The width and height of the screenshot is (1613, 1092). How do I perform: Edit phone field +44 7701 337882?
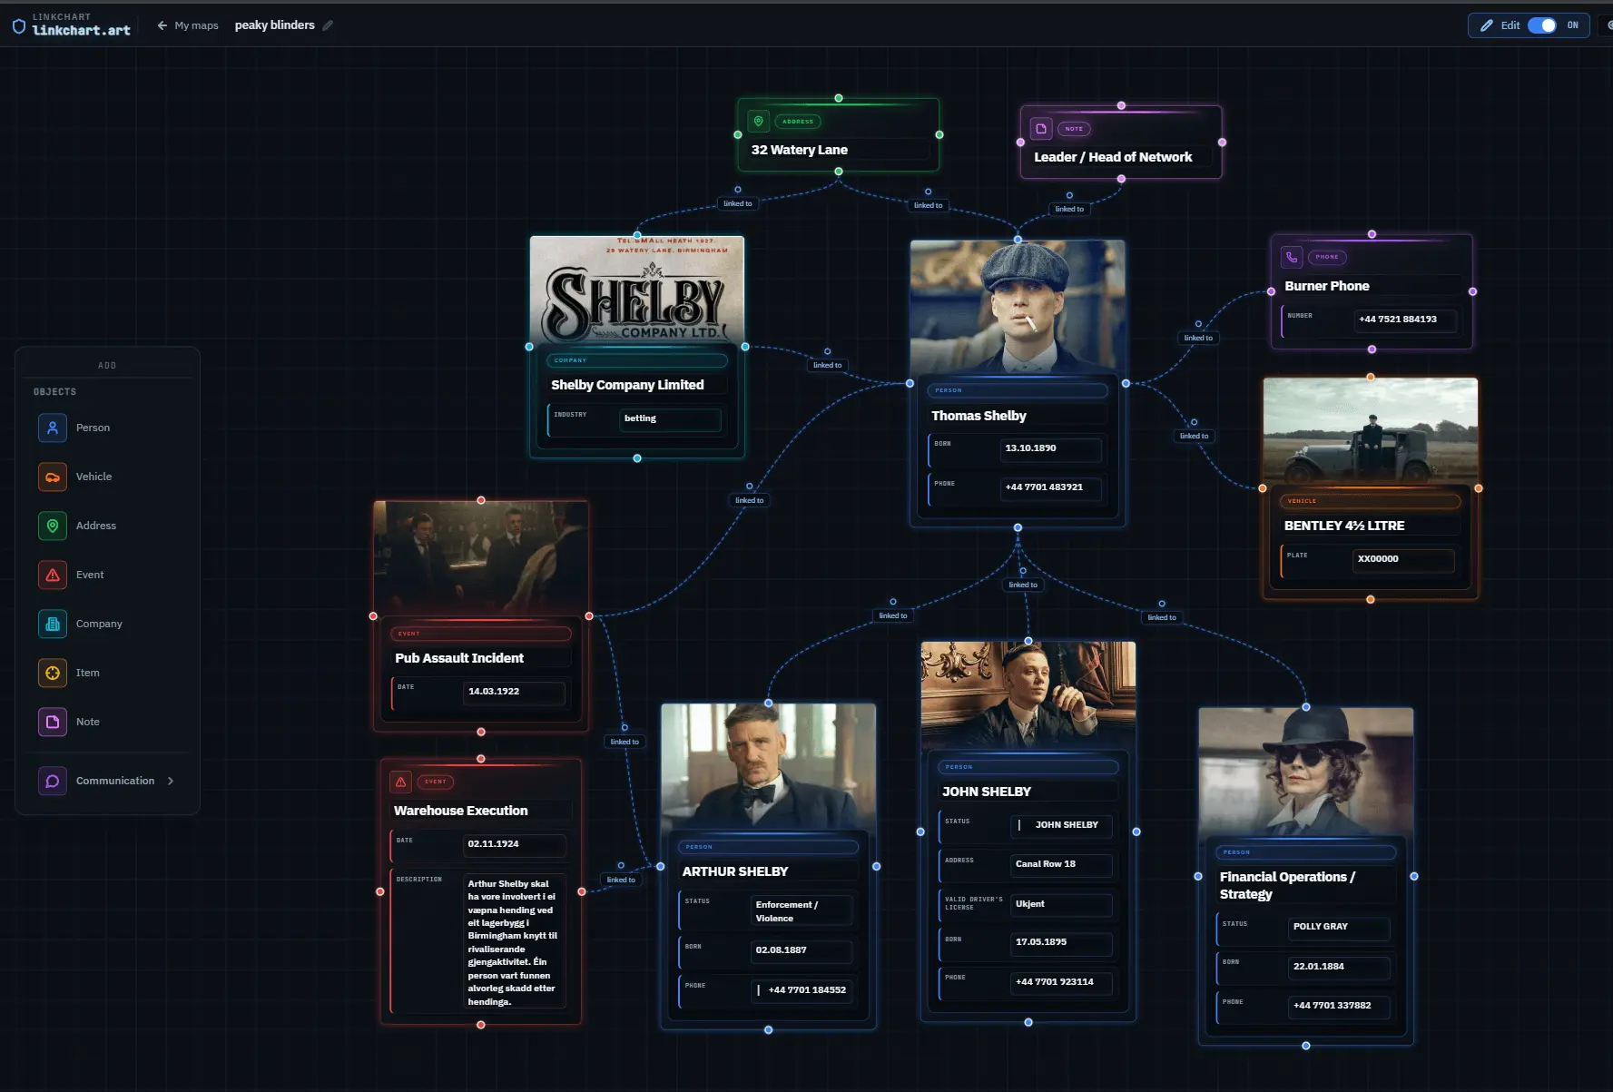point(1339,1006)
